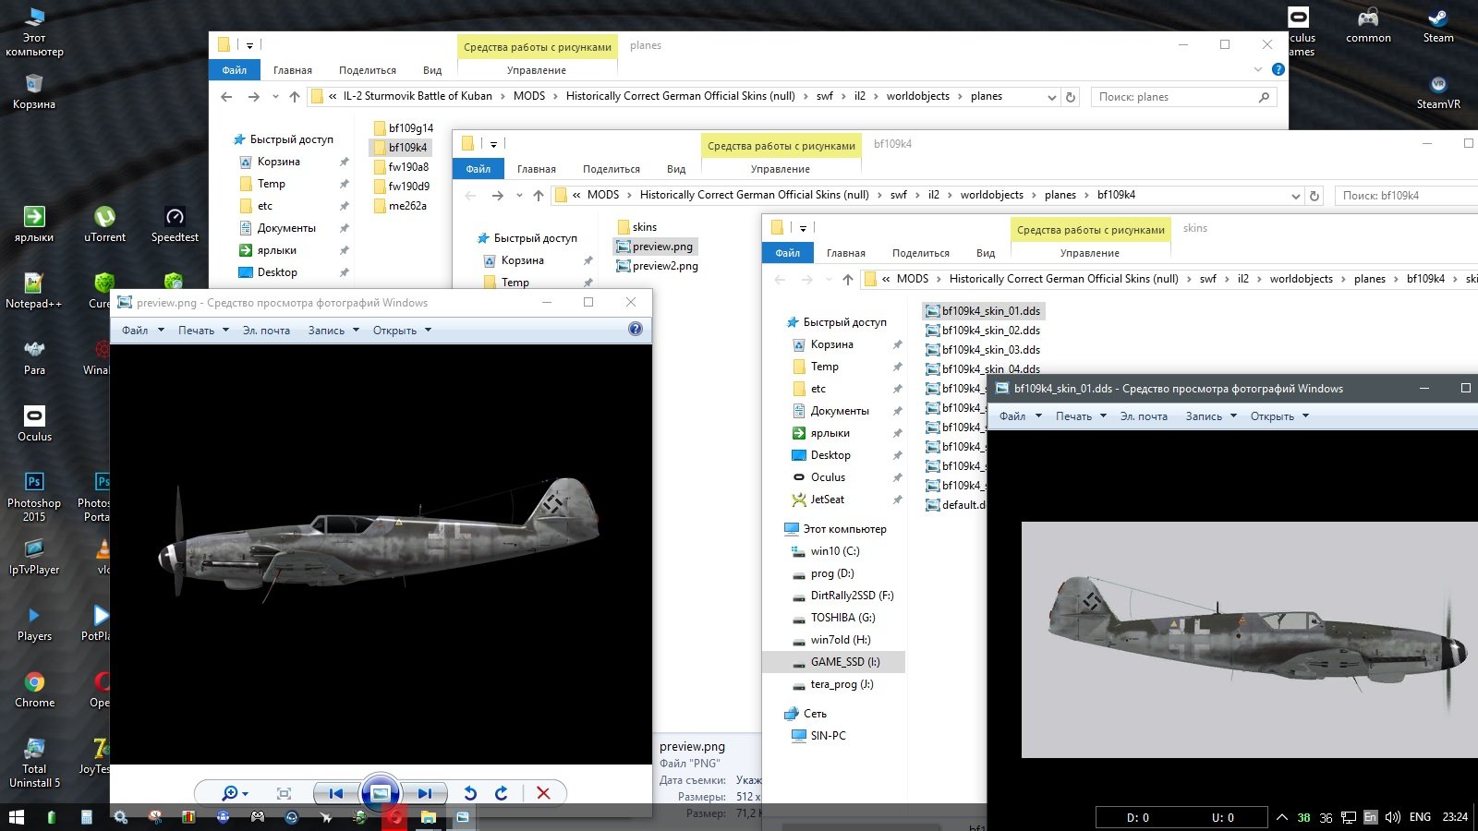Open quick access toolbar dropdown in skins window
Image resolution: width=1478 pixels, height=831 pixels.
(x=803, y=228)
